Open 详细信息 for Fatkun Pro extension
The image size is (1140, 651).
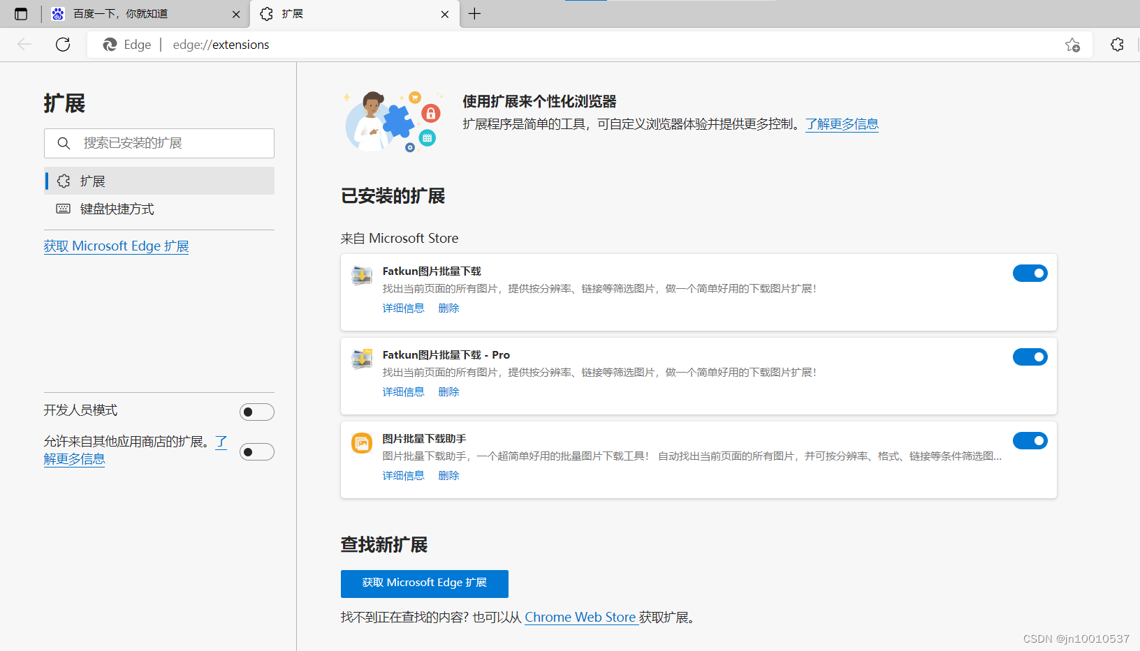403,392
